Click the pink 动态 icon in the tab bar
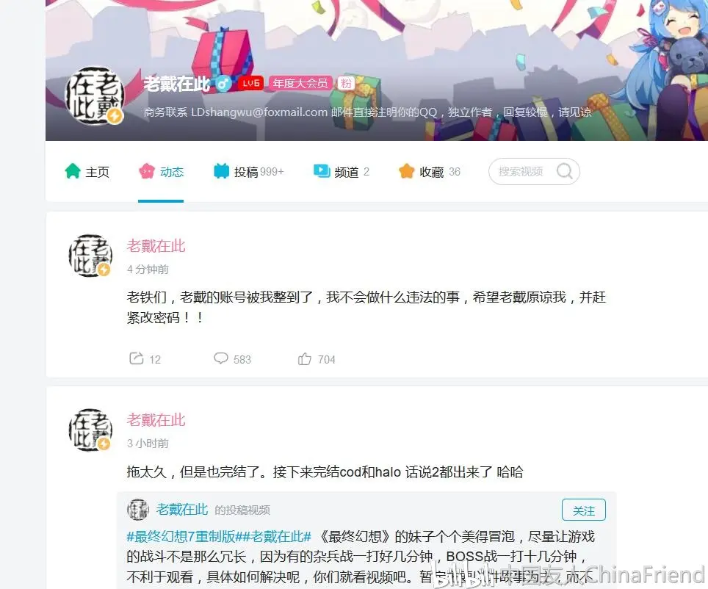The image size is (708, 589). pyautogui.click(x=147, y=171)
